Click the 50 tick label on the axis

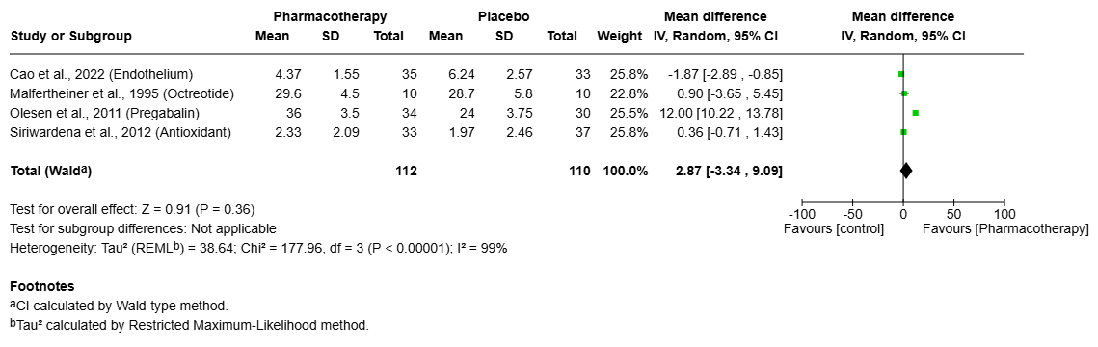(x=953, y=214)
